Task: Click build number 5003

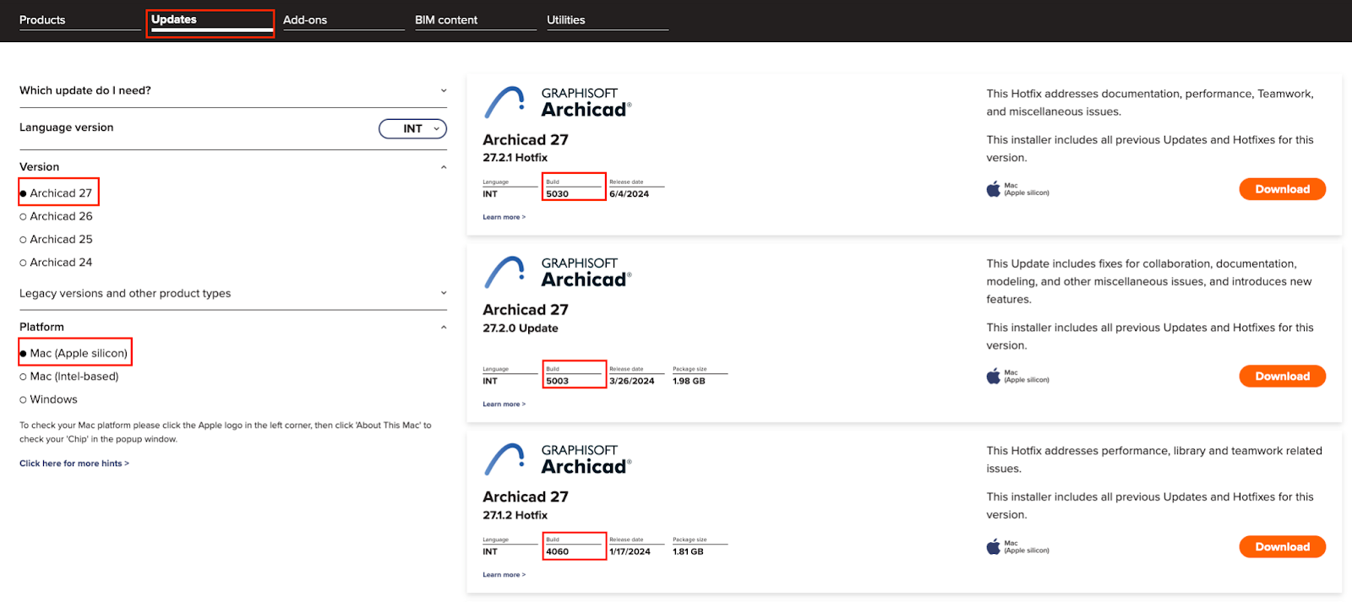Action: coord(557,382)
